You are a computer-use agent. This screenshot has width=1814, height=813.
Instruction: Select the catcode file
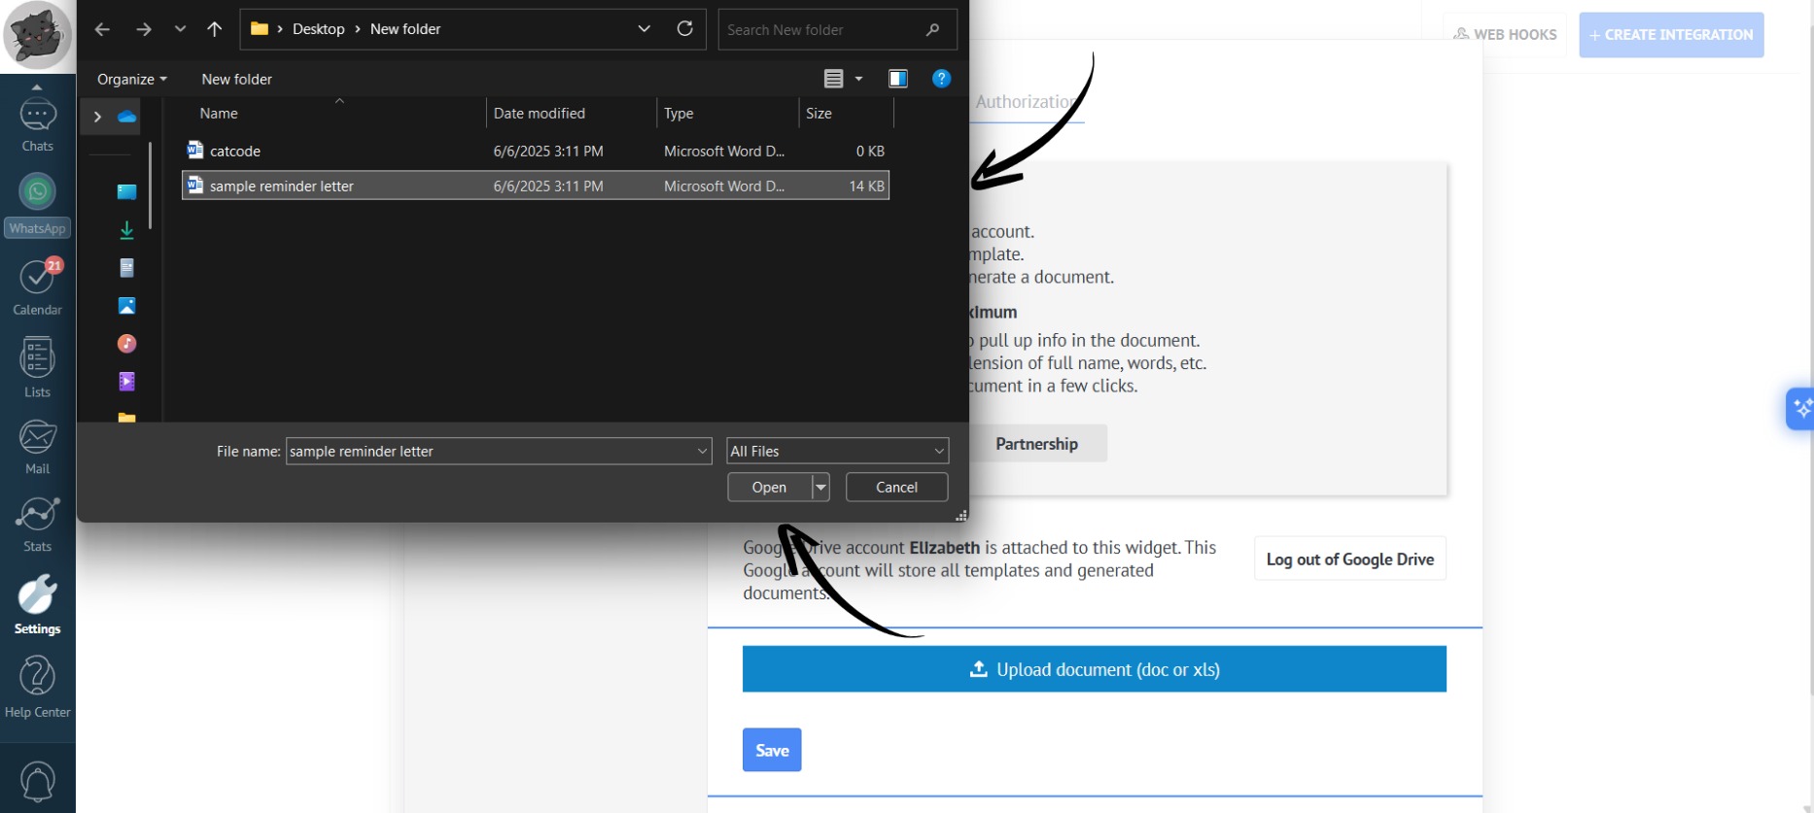(x=235, y=152)
